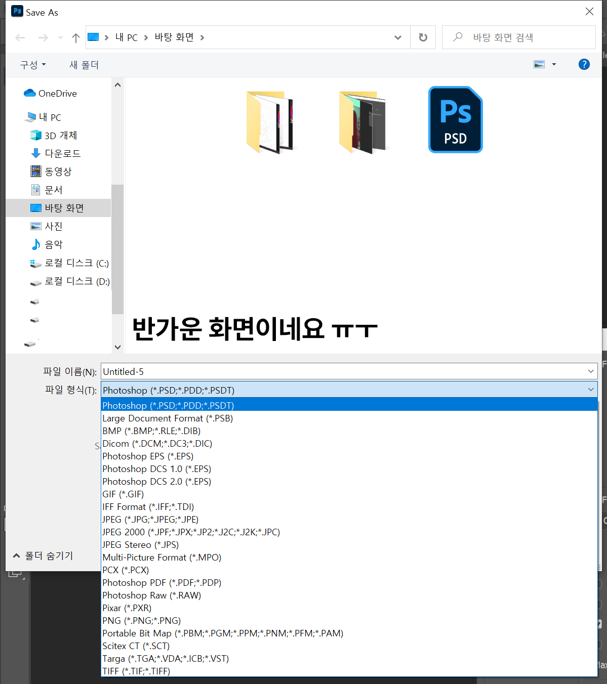Choose Photoshop EPS (*.EPS)
The image size is (607, 684).
click(x=349, y=456)
